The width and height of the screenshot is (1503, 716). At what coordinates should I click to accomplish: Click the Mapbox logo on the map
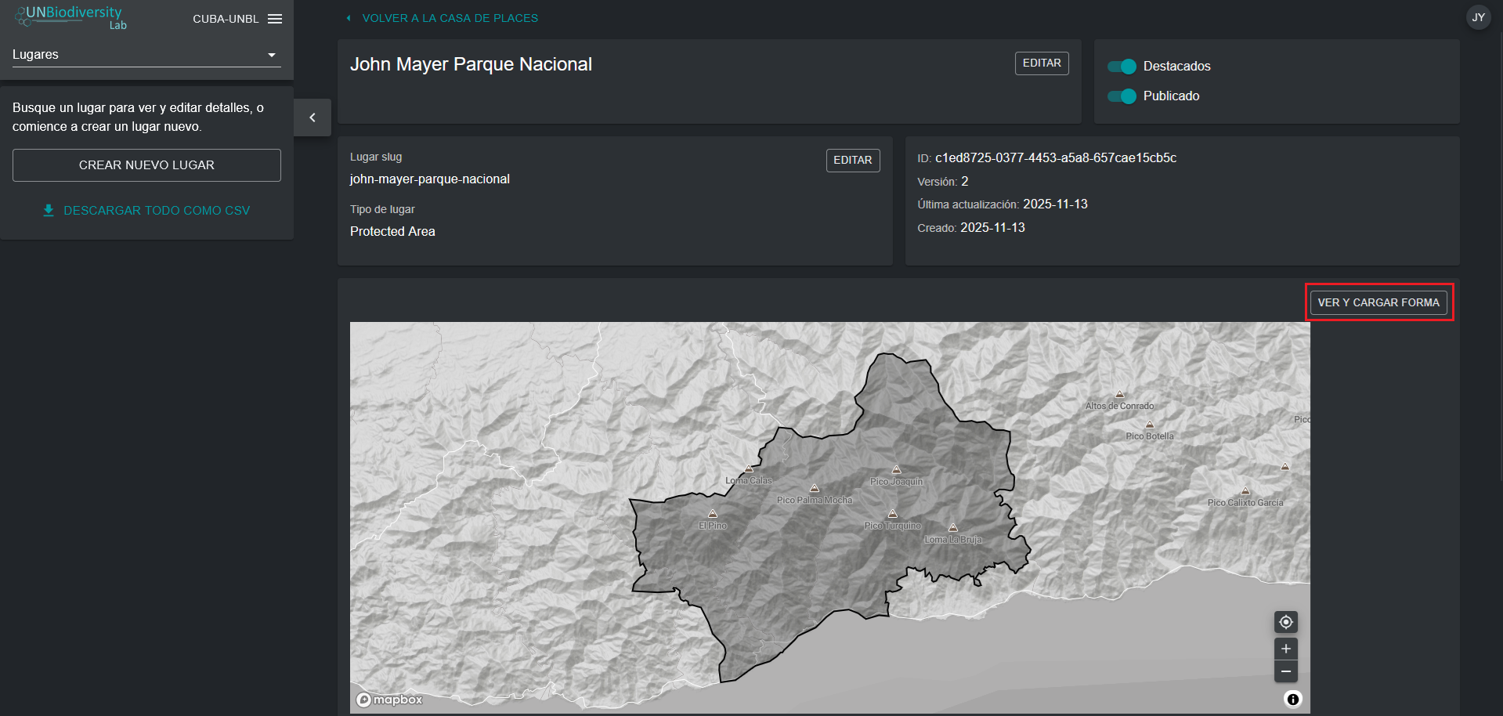[390, 700]
